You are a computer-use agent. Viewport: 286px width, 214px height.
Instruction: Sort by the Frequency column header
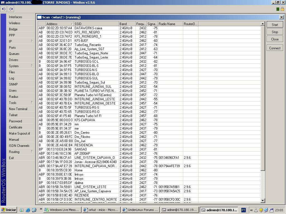coord(141,24)
